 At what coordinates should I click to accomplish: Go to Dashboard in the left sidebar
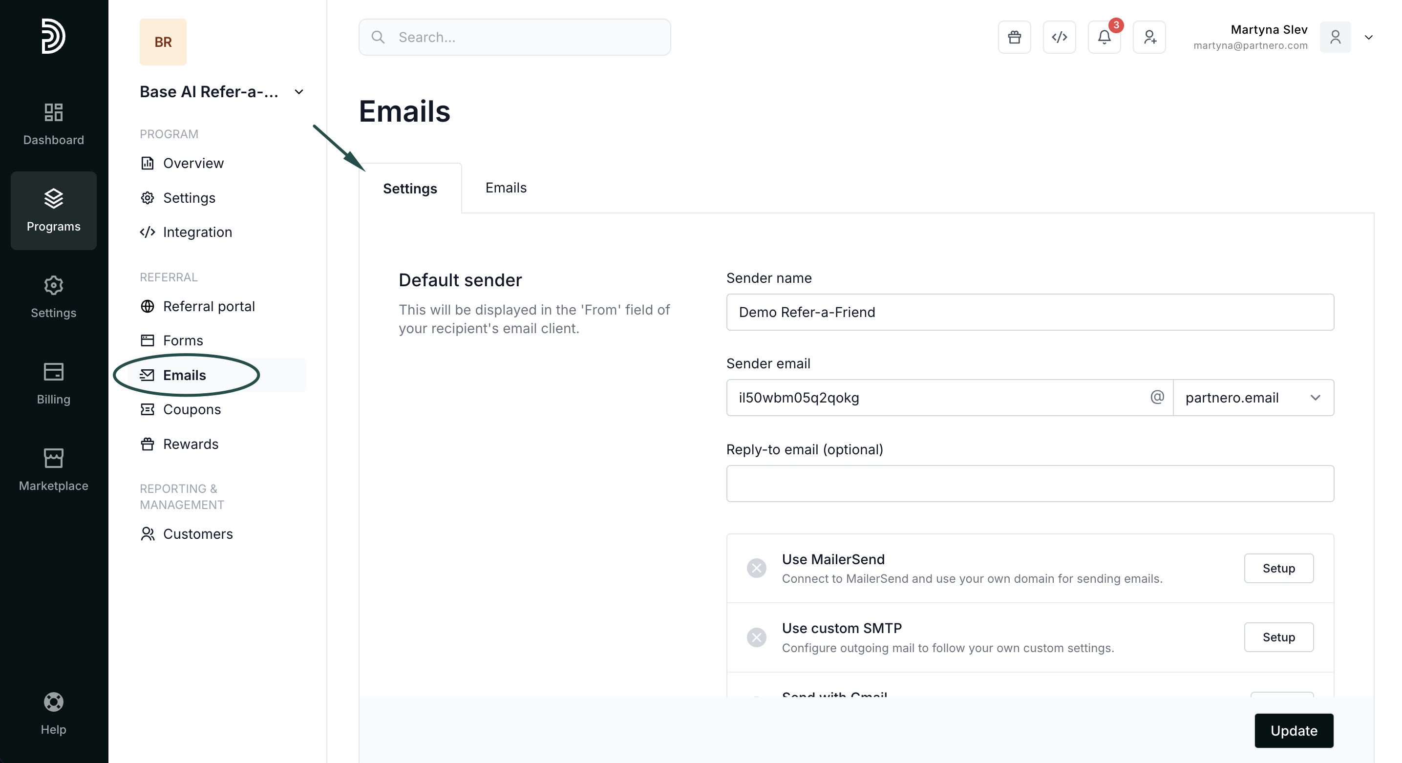point(53,124)
